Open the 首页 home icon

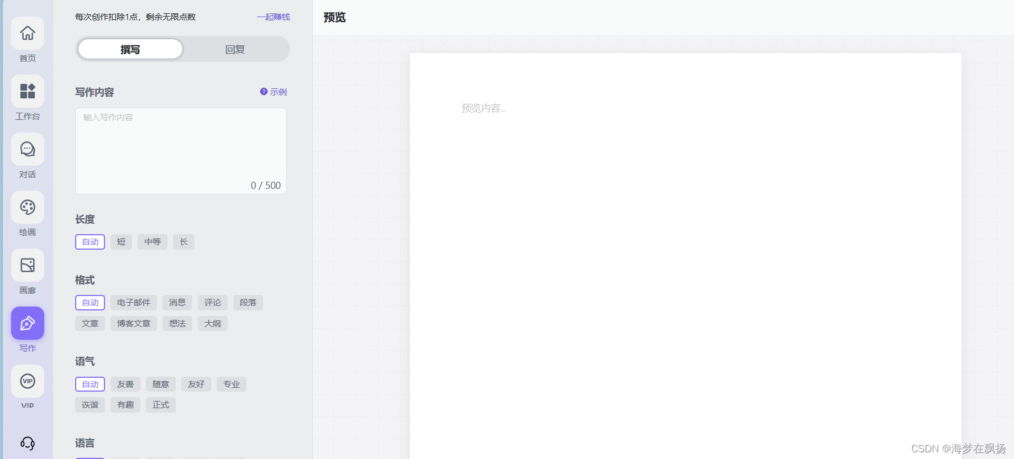[28, 33]
